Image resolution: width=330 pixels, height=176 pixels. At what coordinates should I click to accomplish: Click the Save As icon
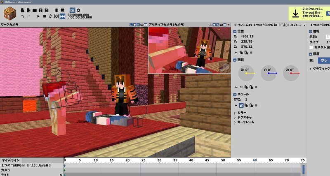pos(47,10)
